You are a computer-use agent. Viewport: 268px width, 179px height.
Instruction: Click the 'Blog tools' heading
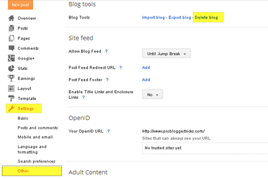tap(82, 4)
